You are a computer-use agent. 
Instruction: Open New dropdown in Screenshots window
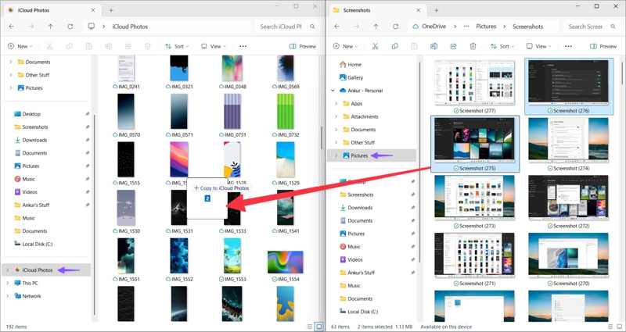pos(345,46)
